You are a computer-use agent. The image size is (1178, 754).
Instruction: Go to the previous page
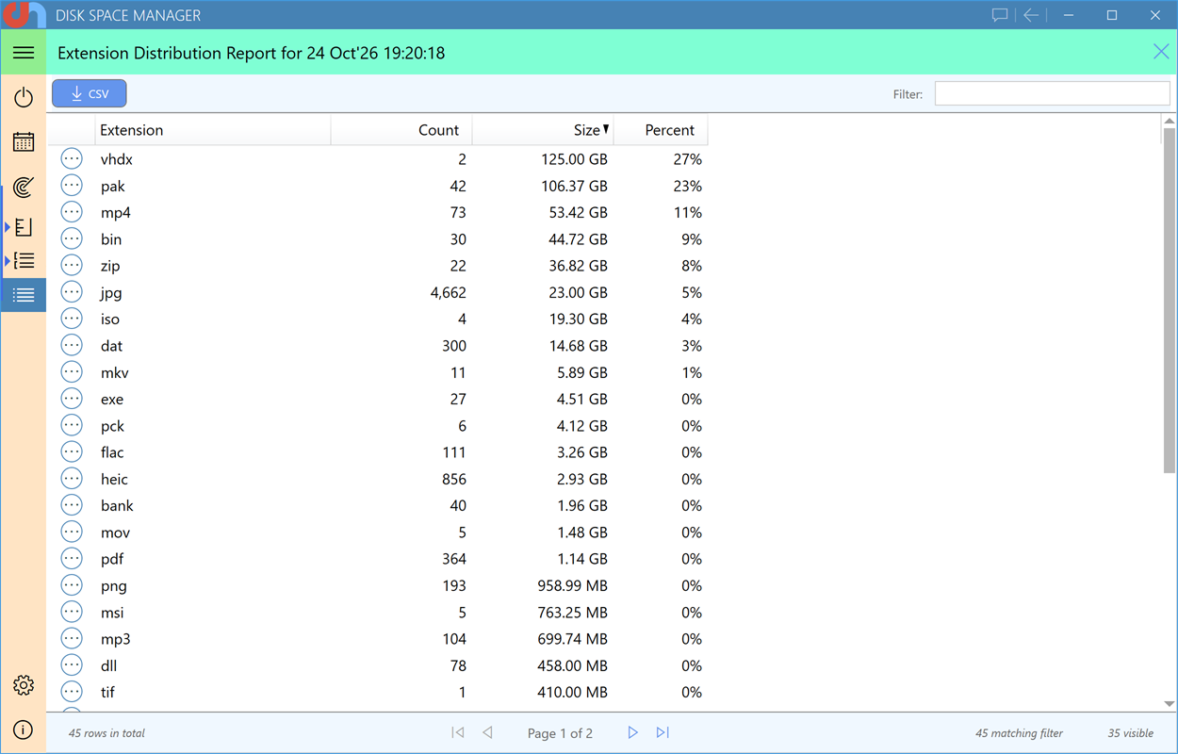487,732
